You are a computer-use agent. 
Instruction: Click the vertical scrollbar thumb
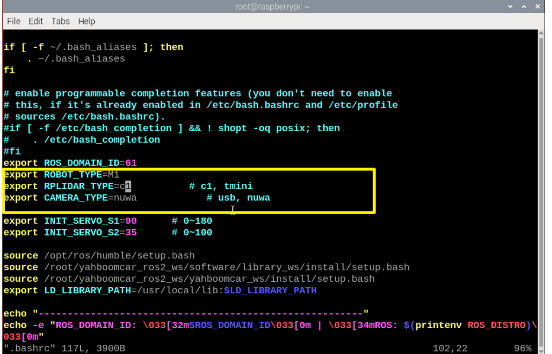541,189
